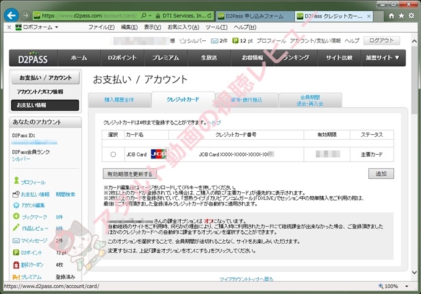The image size is (421, 294).
Task: Click 作品レビュー pencil icon
Action: 16,227
